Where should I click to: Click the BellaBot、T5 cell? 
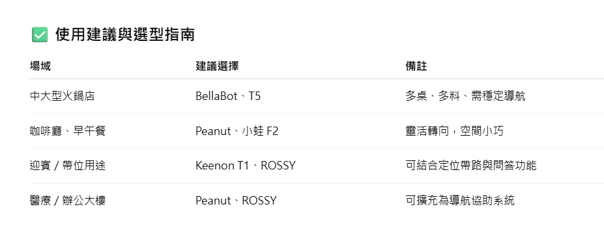click(x=228, y=96)
